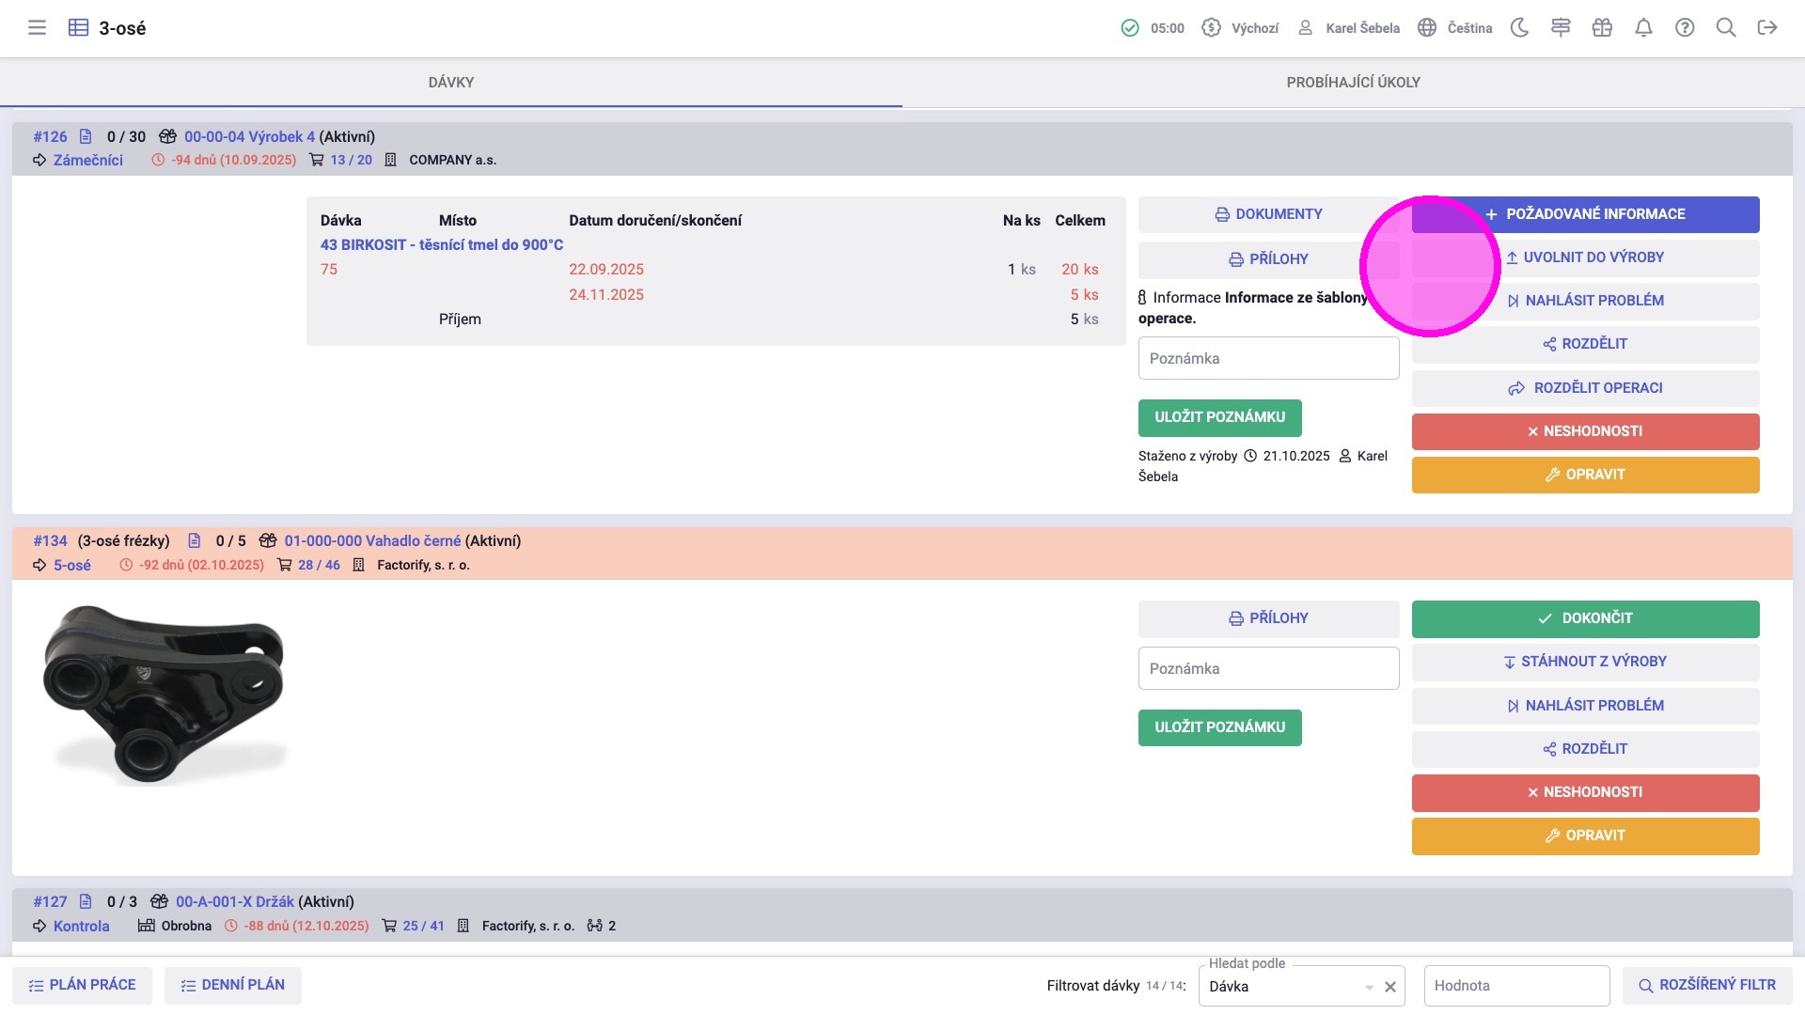Open the notifications bell
This screenshot has width=1805, height=1015.
click(x=1643, y=28)
